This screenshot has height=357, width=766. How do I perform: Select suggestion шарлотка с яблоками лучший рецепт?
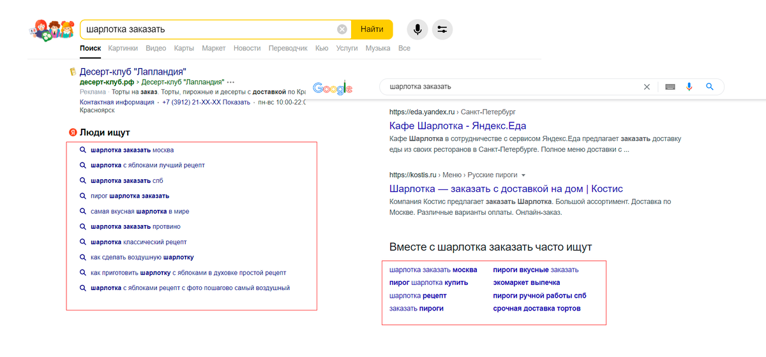(x=148, y=165)
